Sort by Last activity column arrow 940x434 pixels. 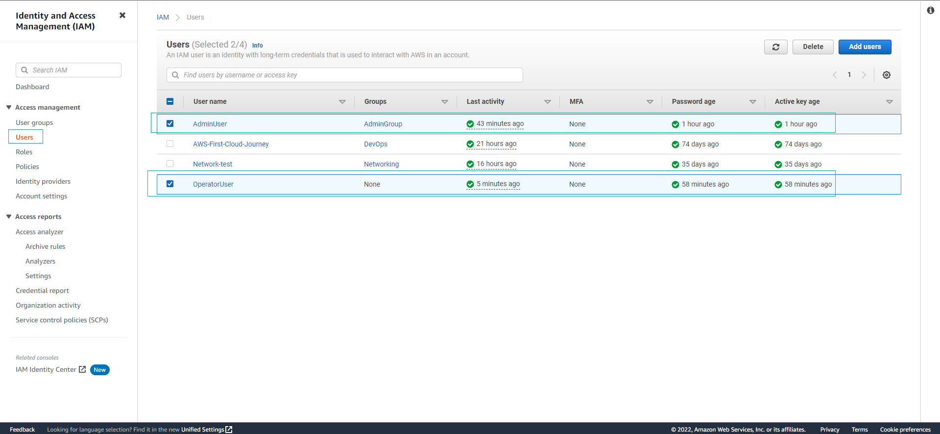tap(548, 102)
